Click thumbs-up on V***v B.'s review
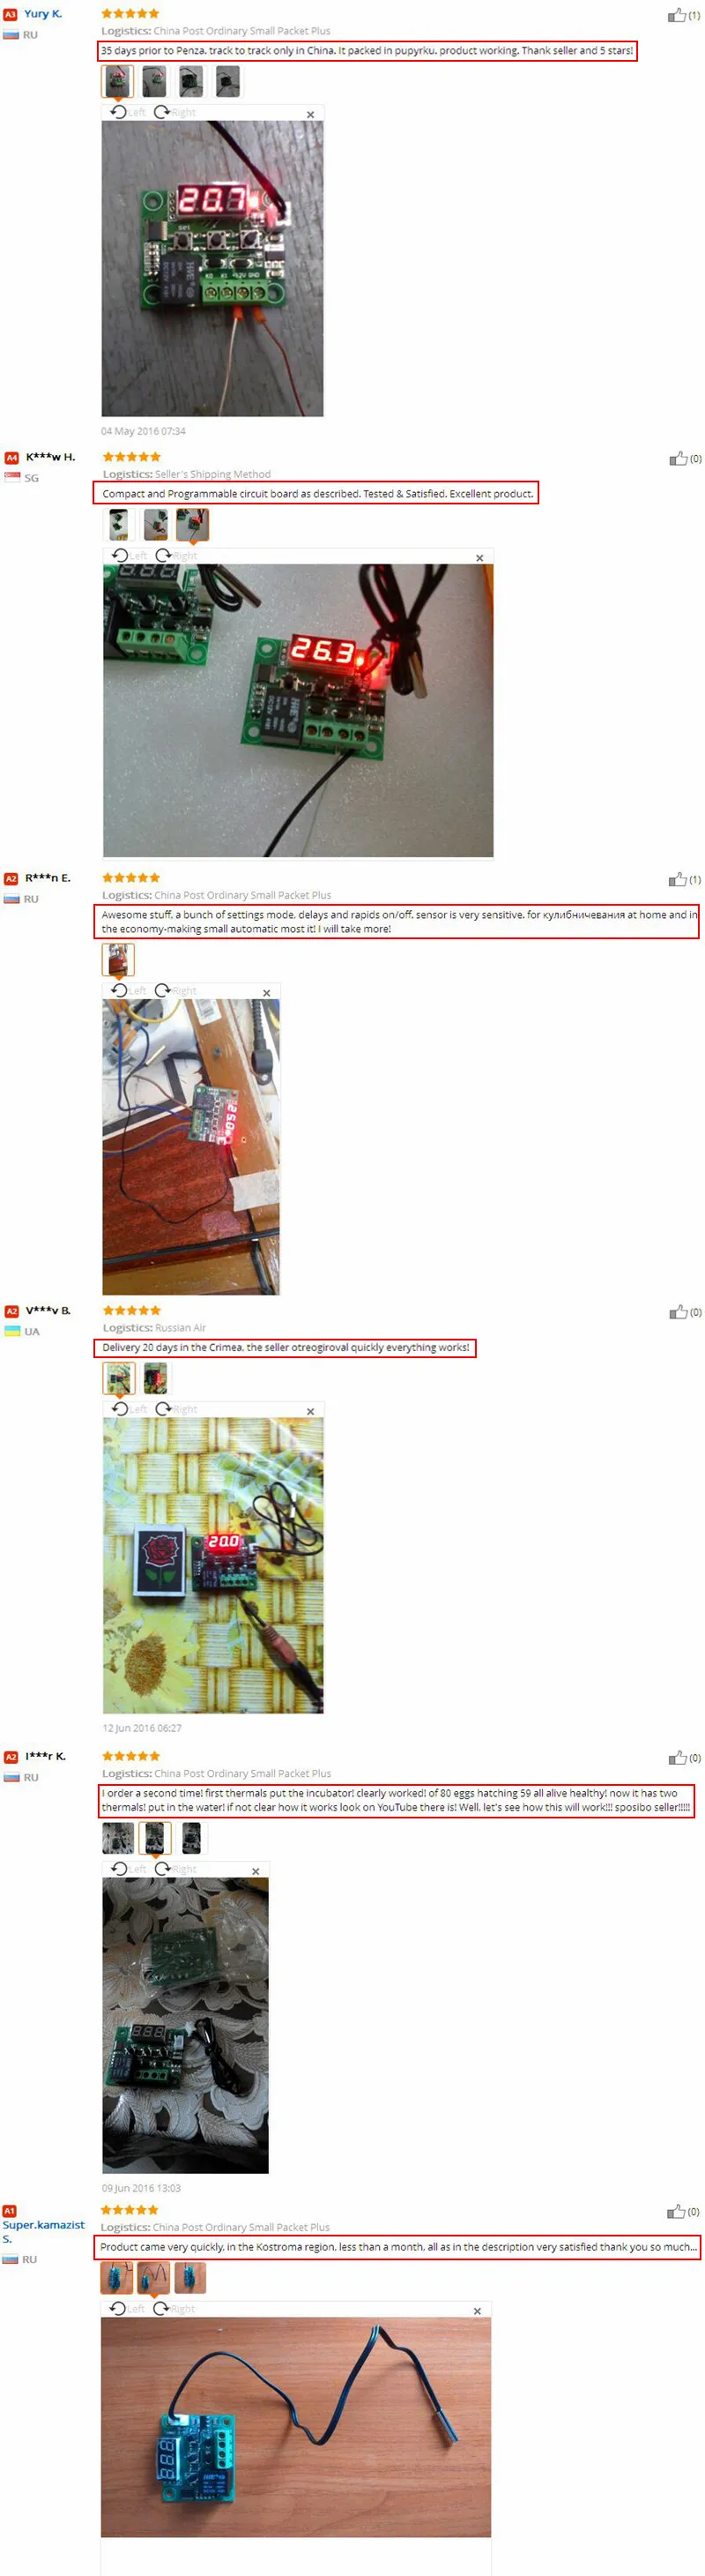The height and width of the screenshot is (2576, 705). click(678, 1311)
